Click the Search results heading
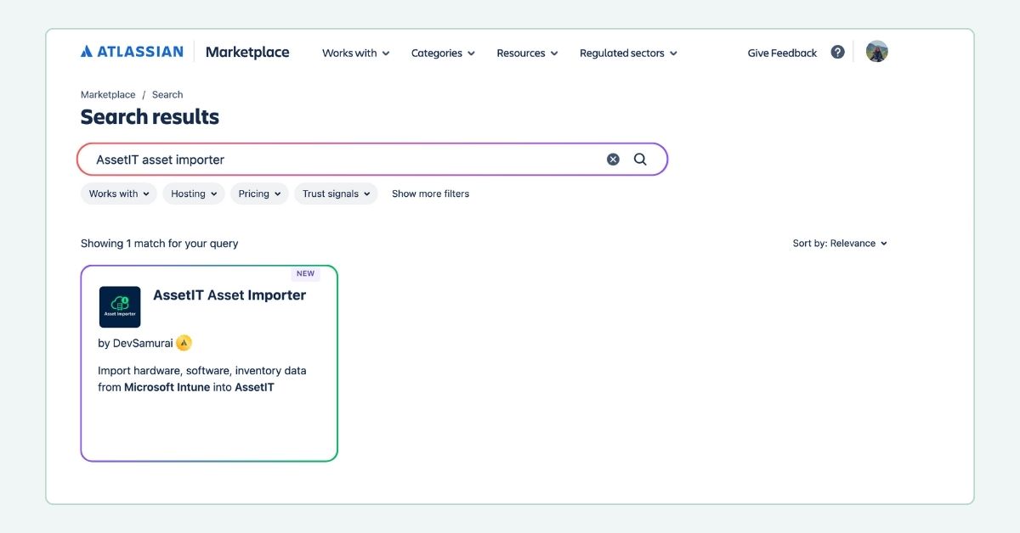Image resolution: width=1020 pixels, height=533 pixels. [150, 117]
